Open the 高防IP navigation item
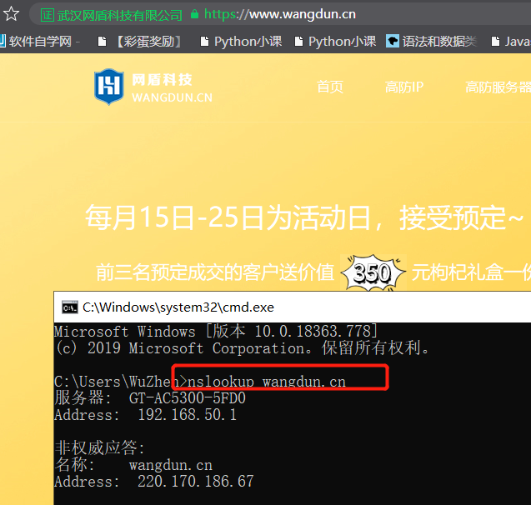The width and height of the screenshot is (531, 505). 404,87
